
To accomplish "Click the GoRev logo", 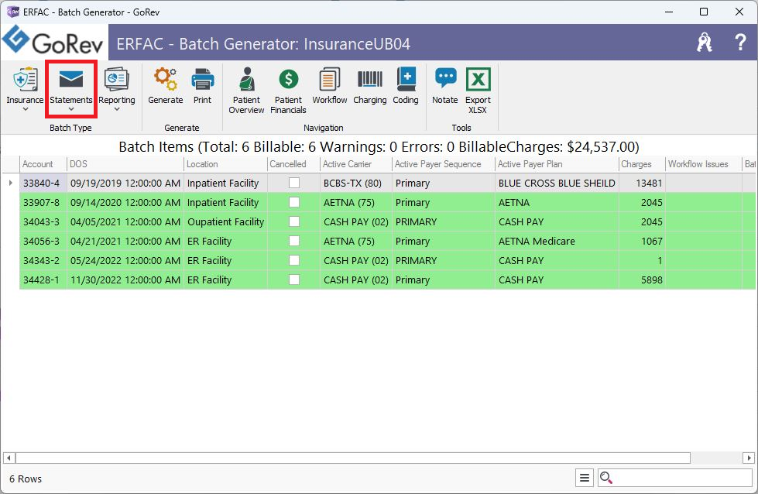I will (53, 40).
